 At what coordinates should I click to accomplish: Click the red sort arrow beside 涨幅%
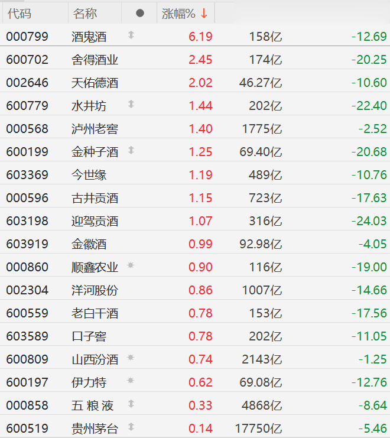tap(204, 14)
